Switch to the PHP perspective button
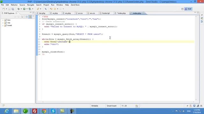 188,9
